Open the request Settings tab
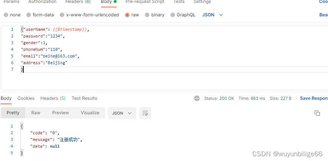The width and height of the screenshot is (328, 161). (202, 2)
